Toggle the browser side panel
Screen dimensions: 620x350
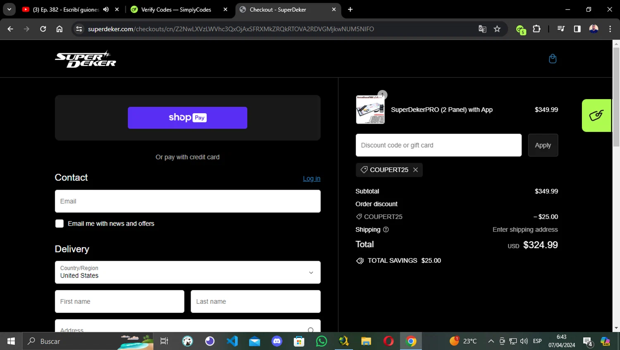(x=577, y=29)
